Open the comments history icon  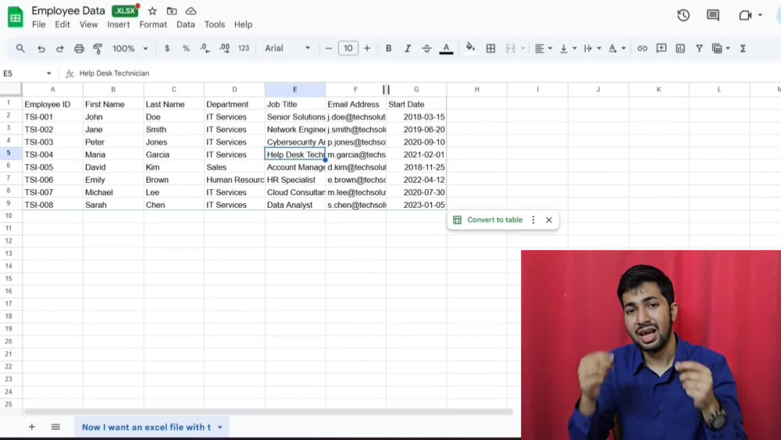tap(713, 16)
